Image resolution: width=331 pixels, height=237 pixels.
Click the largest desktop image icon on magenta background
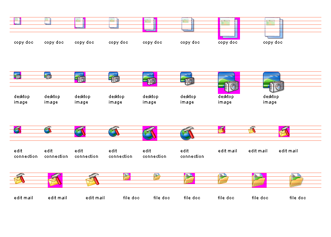[228, 82]
